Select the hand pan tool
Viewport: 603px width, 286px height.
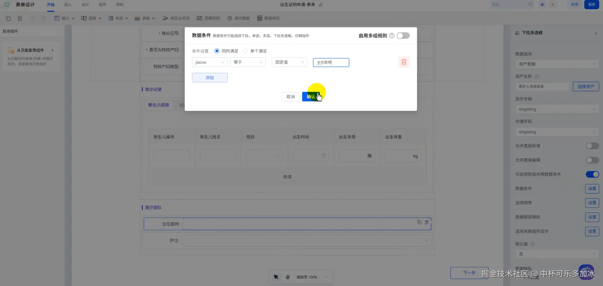(287, 277)
